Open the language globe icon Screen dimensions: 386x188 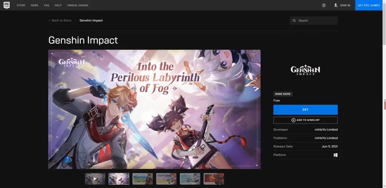(324, 5)
